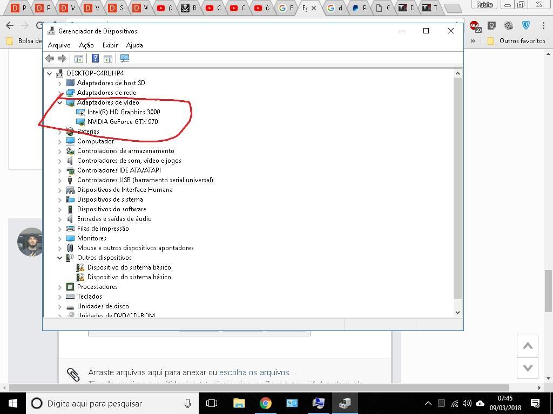The image size is (553, 414).
Task: Open the Windows Start menu
Action: click(13, 403)
